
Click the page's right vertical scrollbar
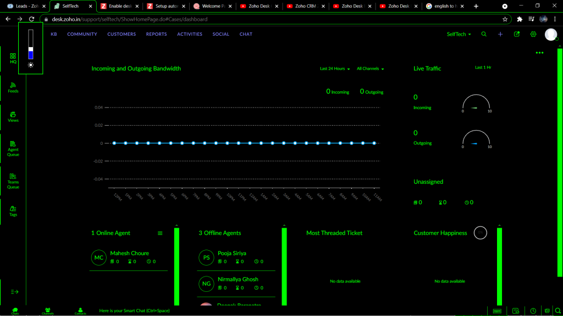[x=560, y=163]
